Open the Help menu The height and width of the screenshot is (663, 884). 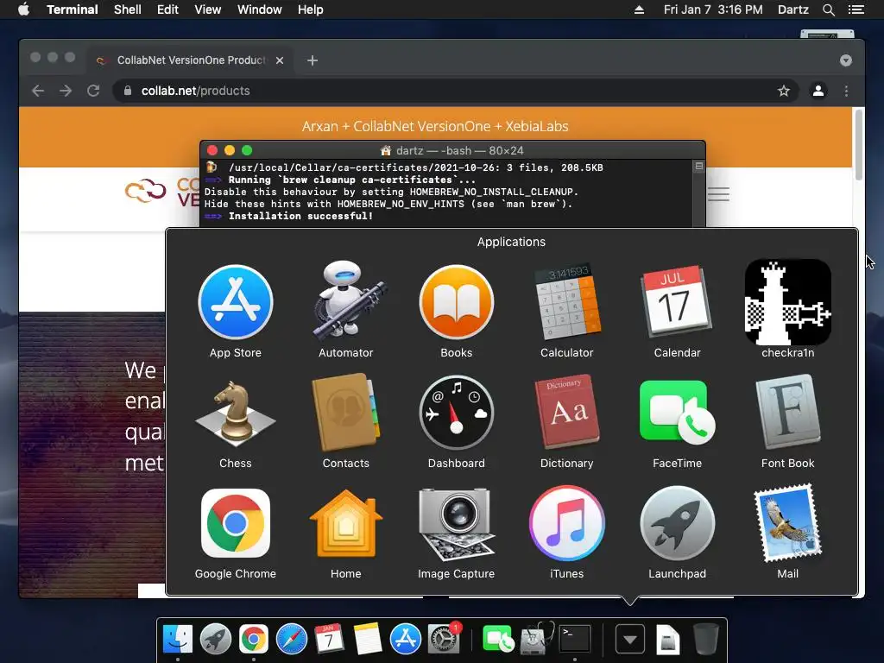tap(311, 9)
